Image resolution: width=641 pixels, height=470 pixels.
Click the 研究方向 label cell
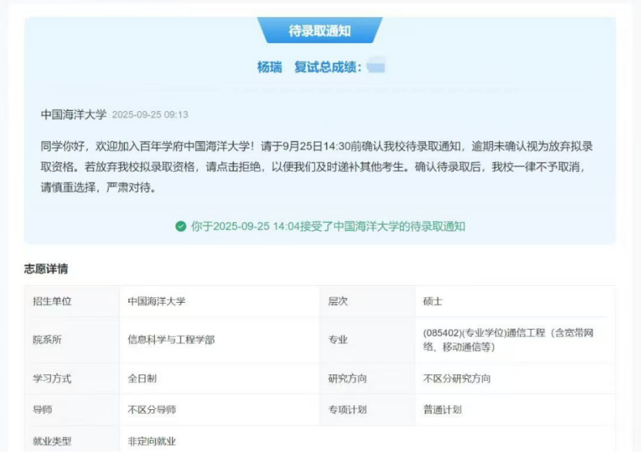(x=367, y=378)
